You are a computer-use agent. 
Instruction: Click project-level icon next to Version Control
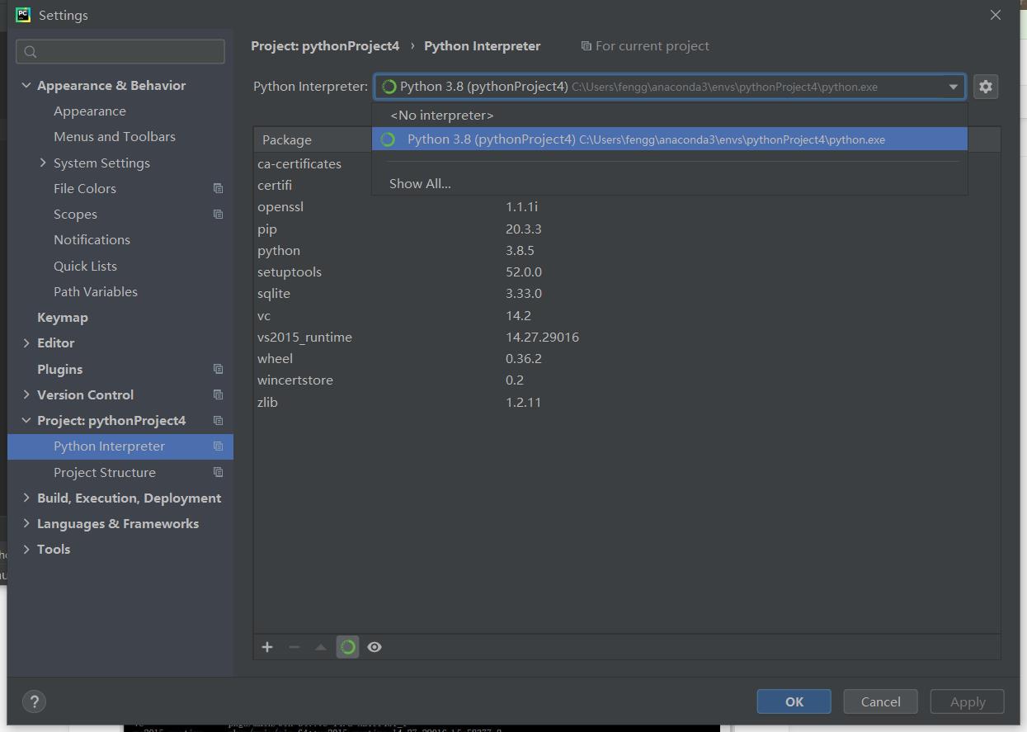(218, 394)
